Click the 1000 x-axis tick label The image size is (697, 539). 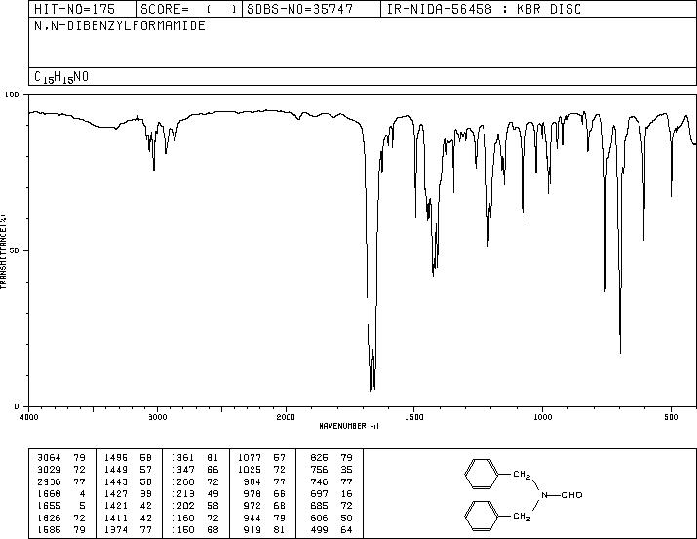pos(542,417)
